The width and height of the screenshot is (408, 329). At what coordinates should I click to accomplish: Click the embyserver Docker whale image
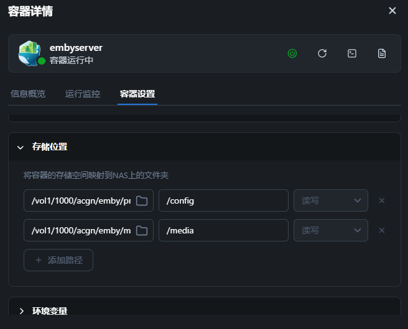[x=29, y=53]
